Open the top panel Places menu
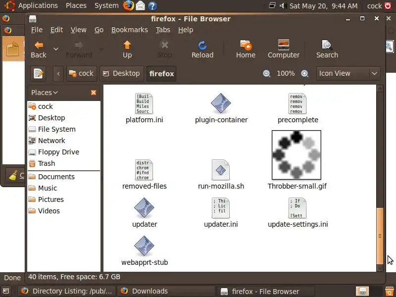 pyautogui.click(x=76, y=5)
